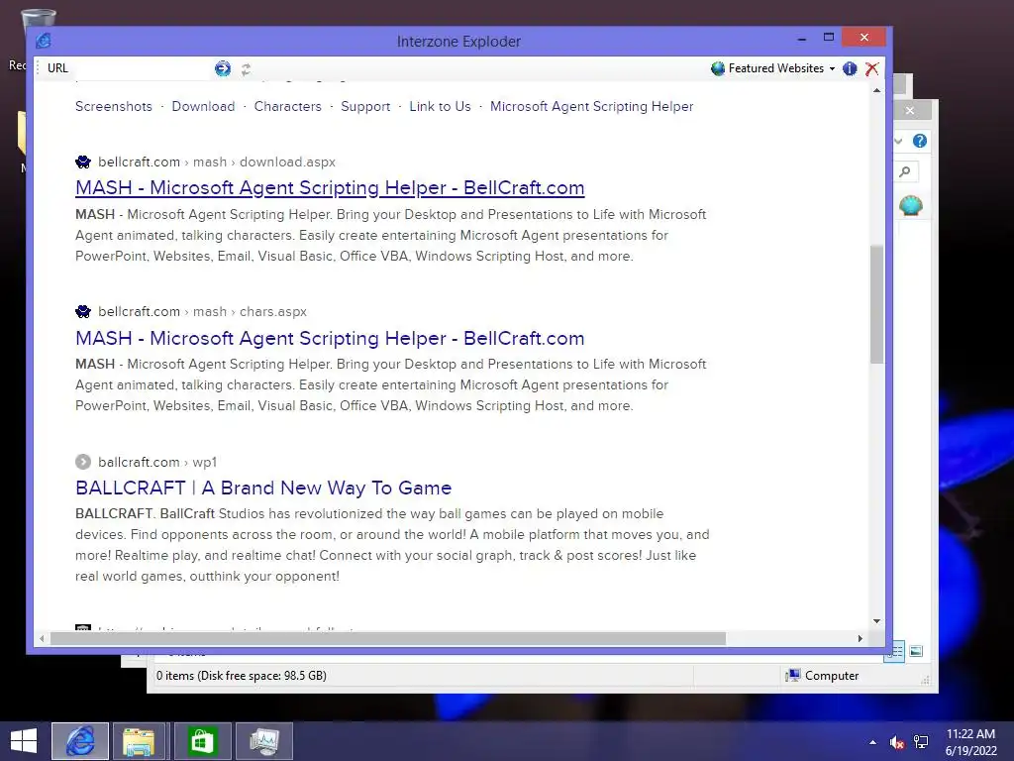Open File Explorer from the taskbar
The height and width of the screenshot is (761, 1014).
coord(139,741)
